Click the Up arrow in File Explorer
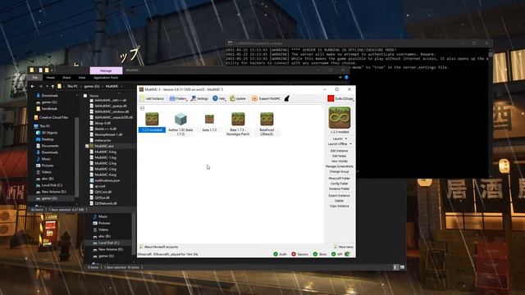The width and height of the screenshot is (525, 295). tap(52, 86)
